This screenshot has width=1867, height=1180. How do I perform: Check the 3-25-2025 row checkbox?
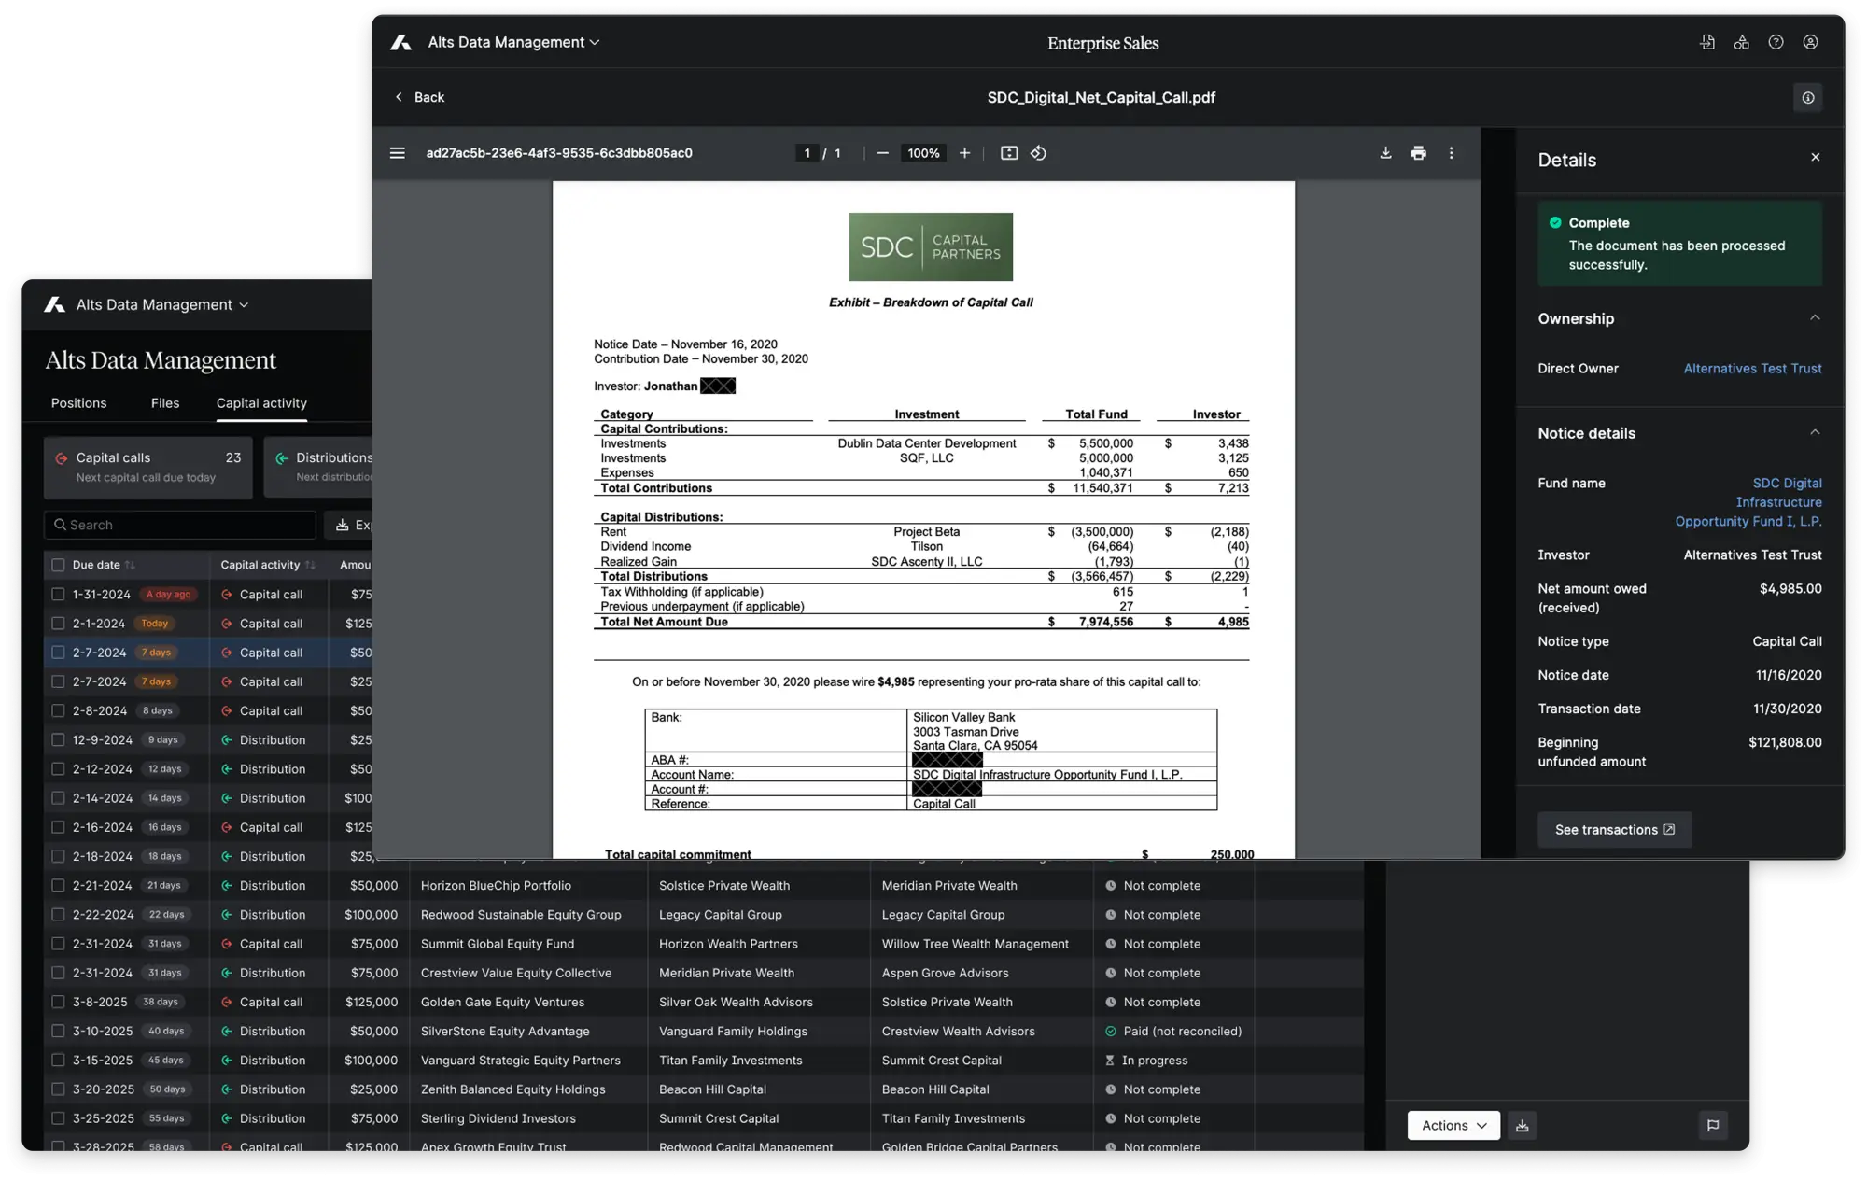point(58,1118)
